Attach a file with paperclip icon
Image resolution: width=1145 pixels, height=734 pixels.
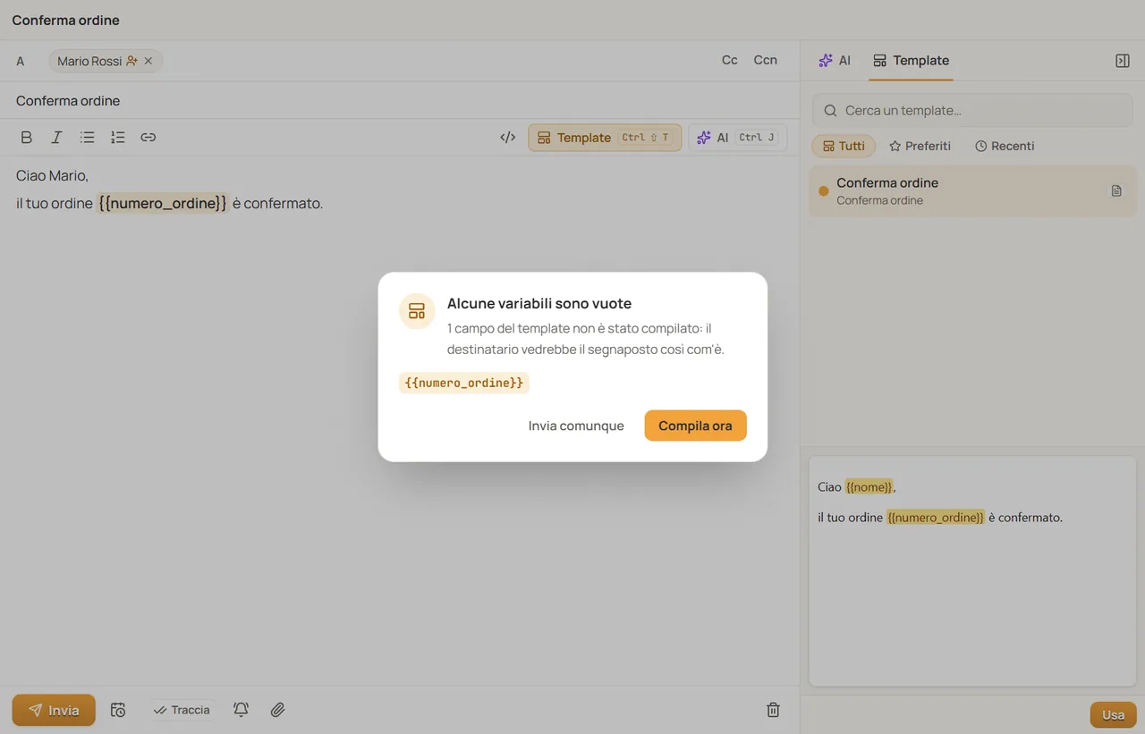(x=277, y=710)
